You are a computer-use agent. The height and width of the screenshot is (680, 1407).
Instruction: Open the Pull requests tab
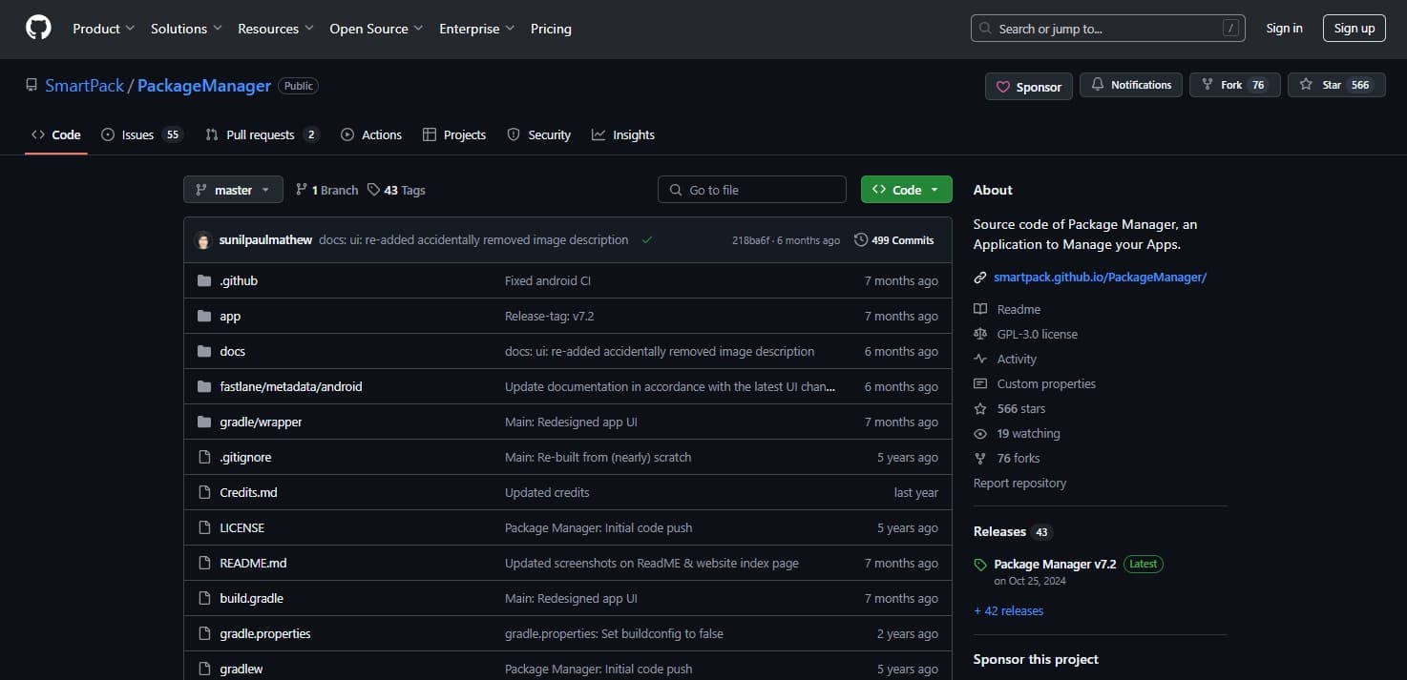pyautogui.click(x=262, y=134)
